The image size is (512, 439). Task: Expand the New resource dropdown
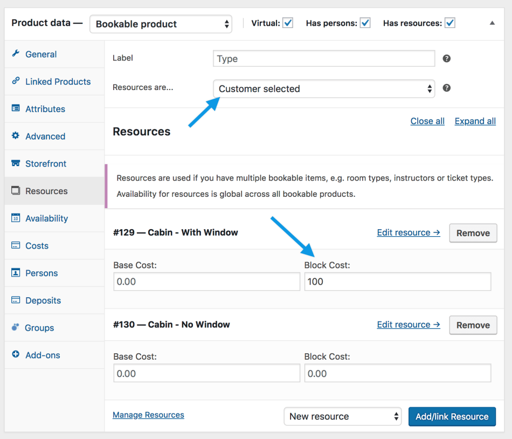point(343,416)
